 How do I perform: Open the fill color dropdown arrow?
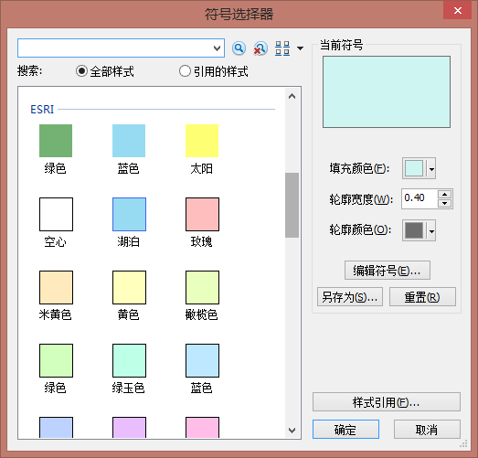pyautogui.click(x=431, y=168)
